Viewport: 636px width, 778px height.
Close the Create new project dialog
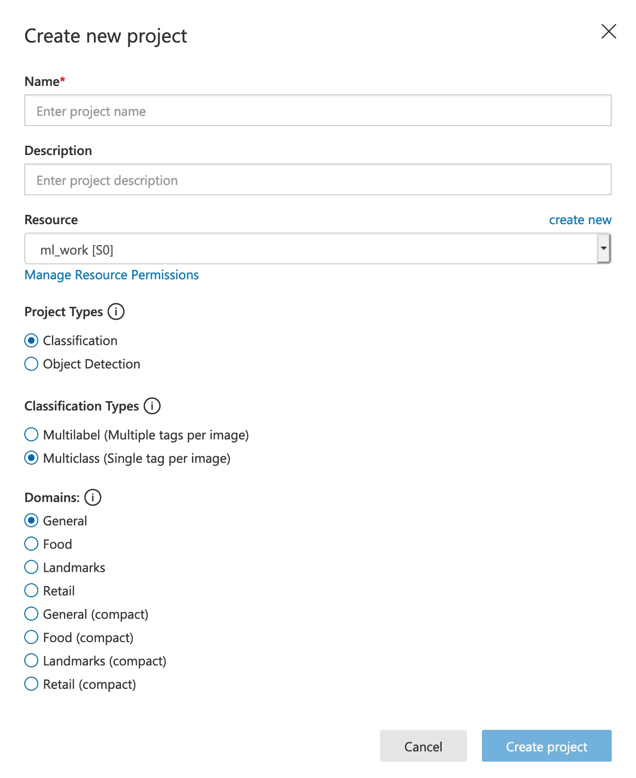tap(608, 32)
